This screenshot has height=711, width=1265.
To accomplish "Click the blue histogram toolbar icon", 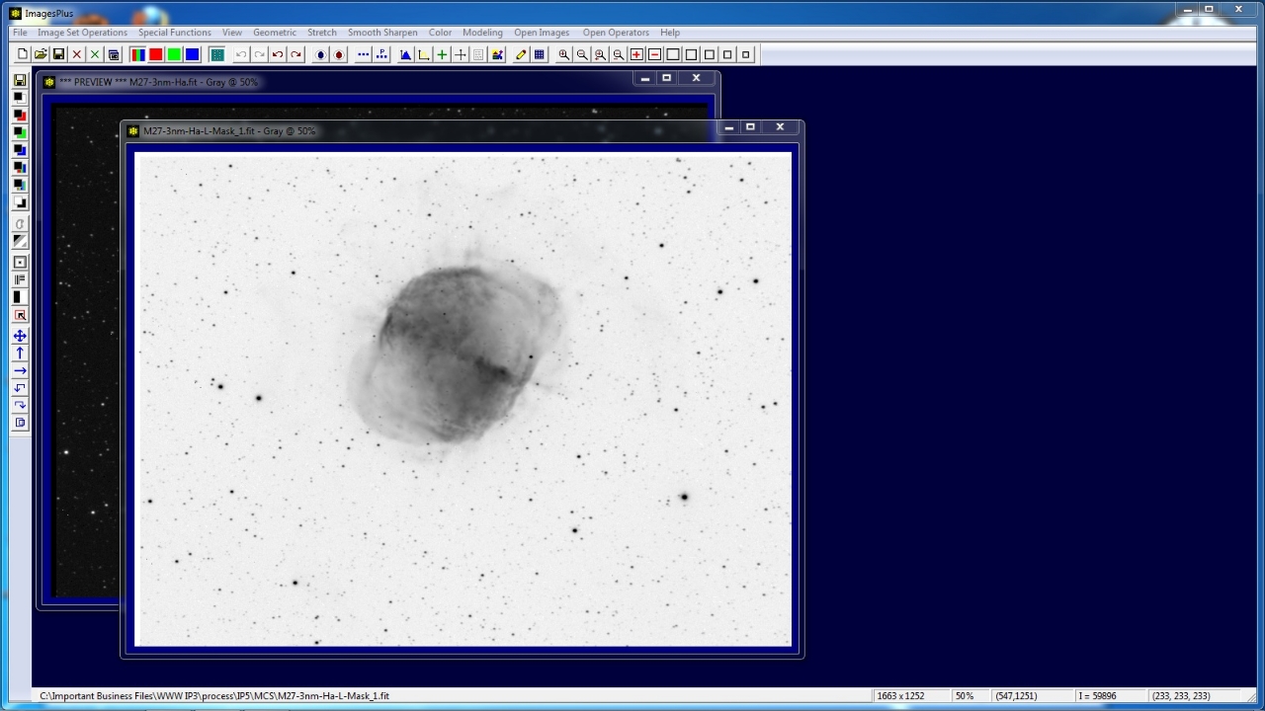I will pyautogui.click(x=405, y=54).
